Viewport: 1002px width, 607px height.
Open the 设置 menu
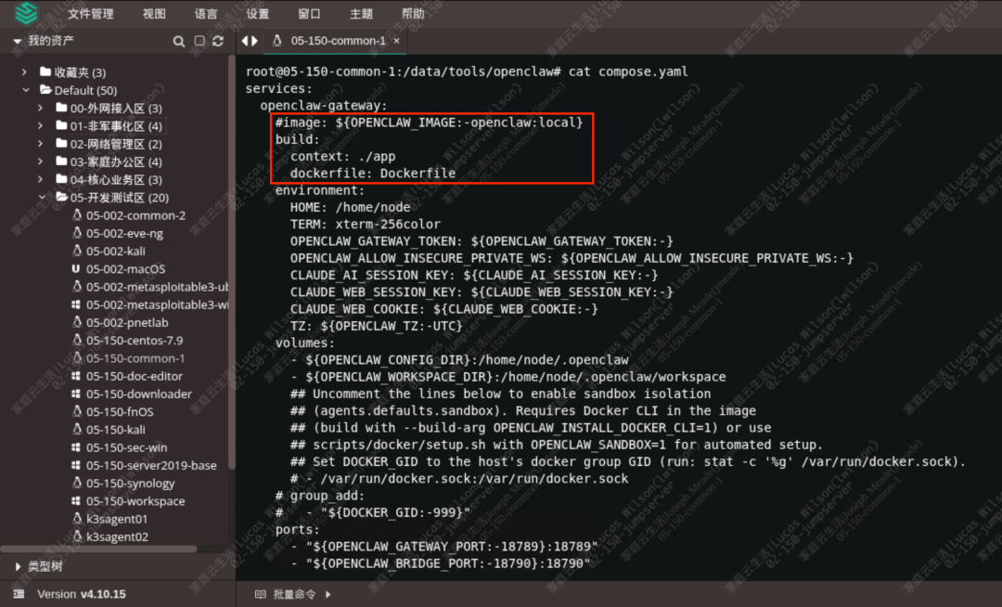point(257,14)
